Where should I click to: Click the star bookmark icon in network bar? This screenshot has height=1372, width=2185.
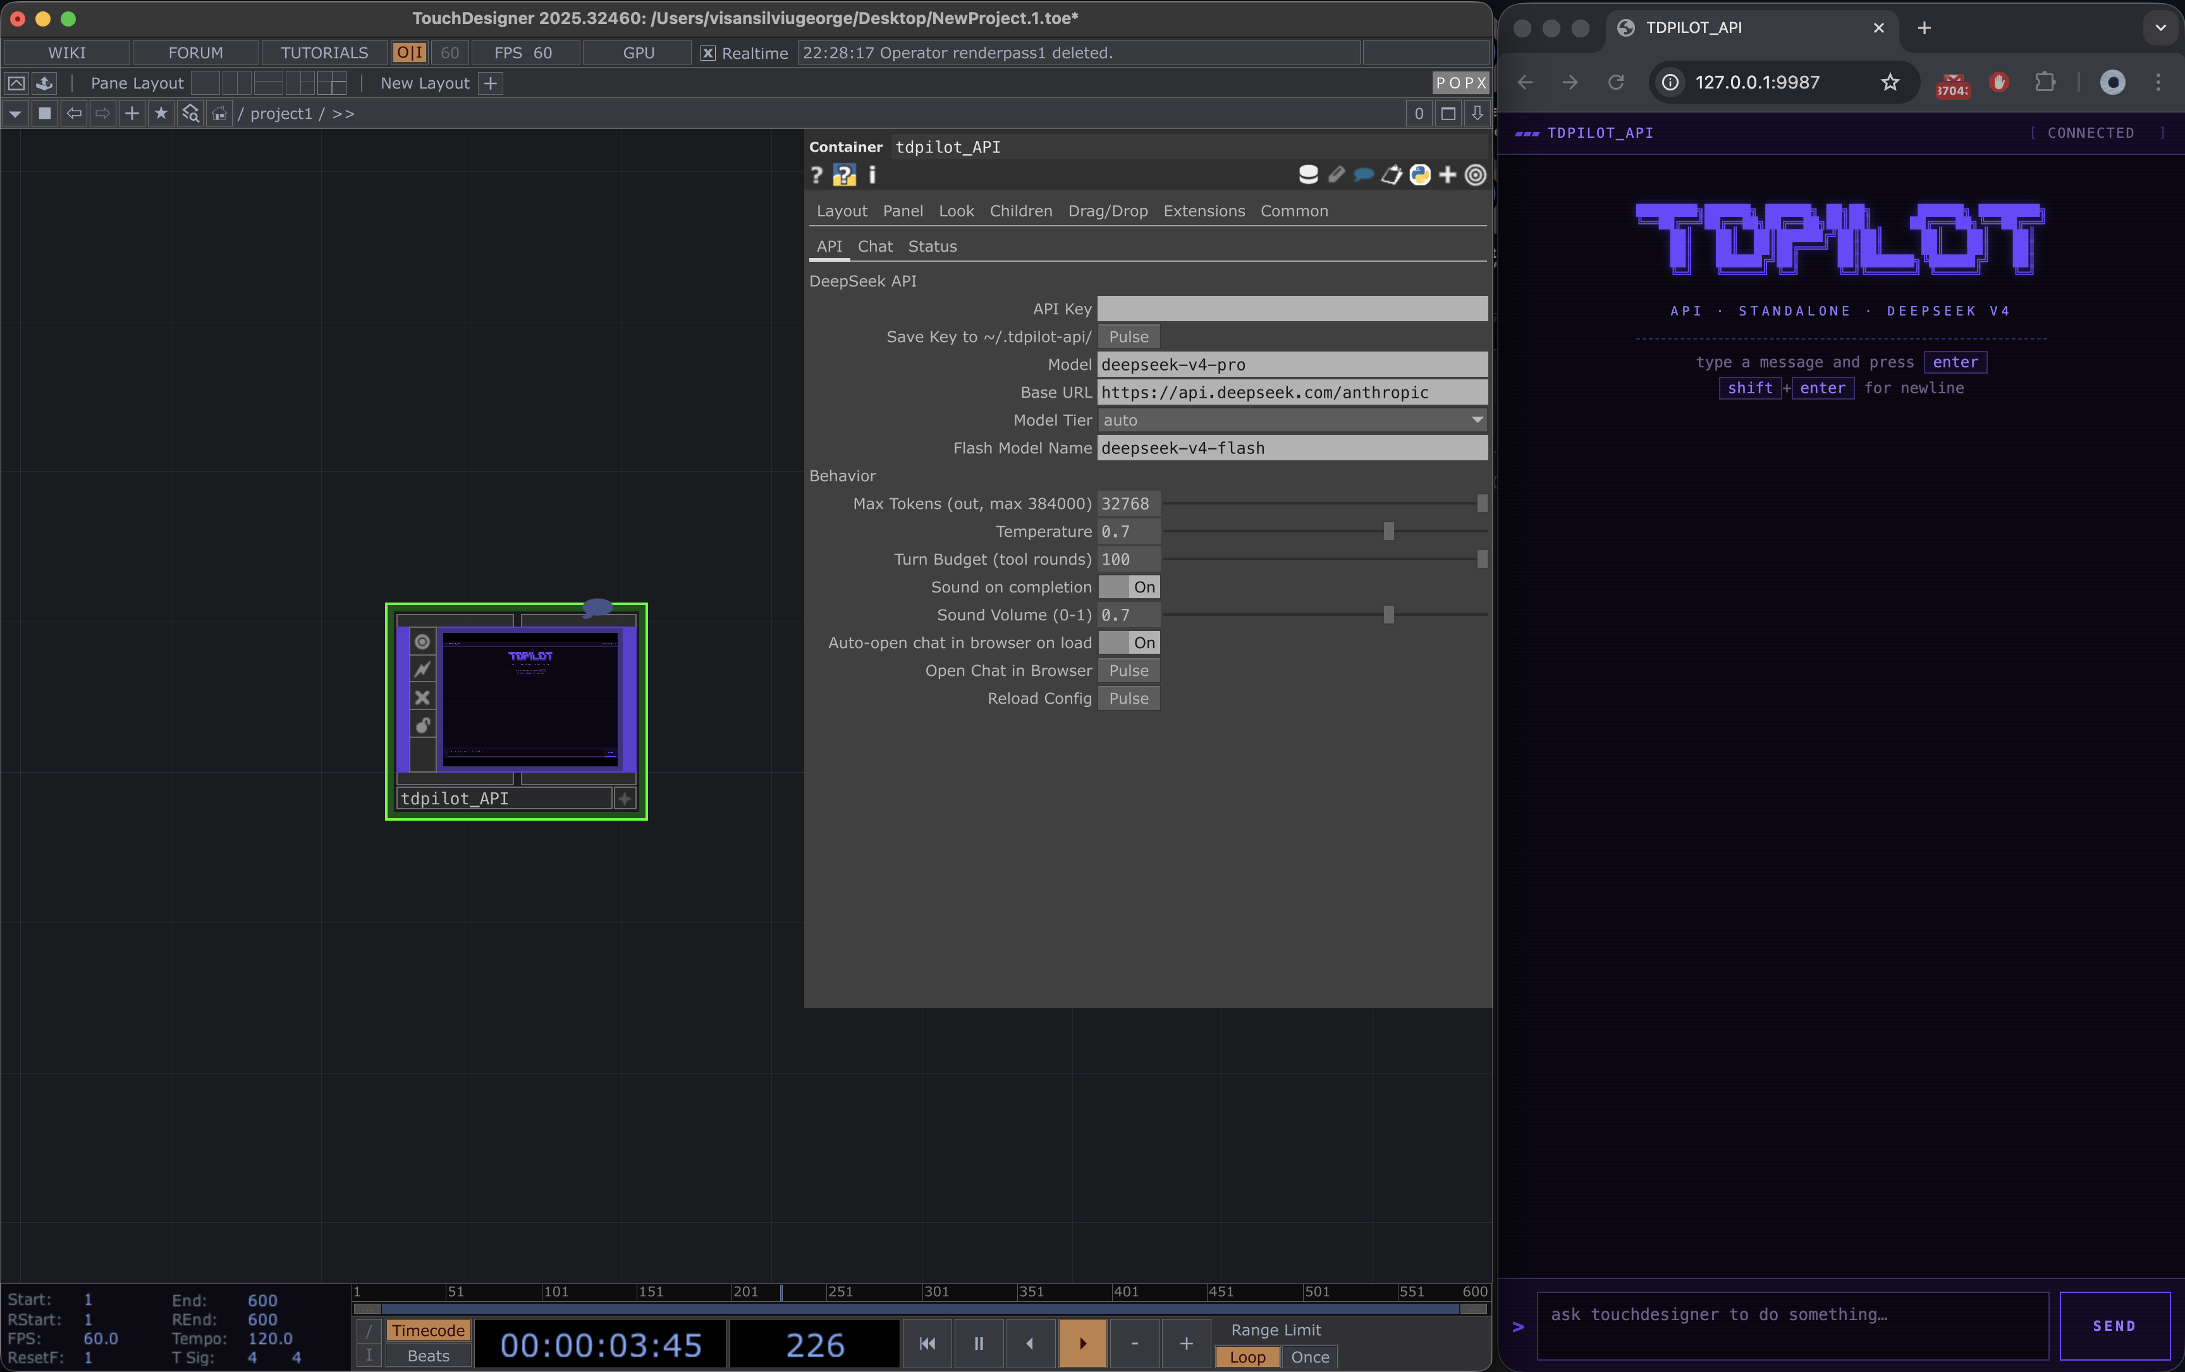point(161,113)
